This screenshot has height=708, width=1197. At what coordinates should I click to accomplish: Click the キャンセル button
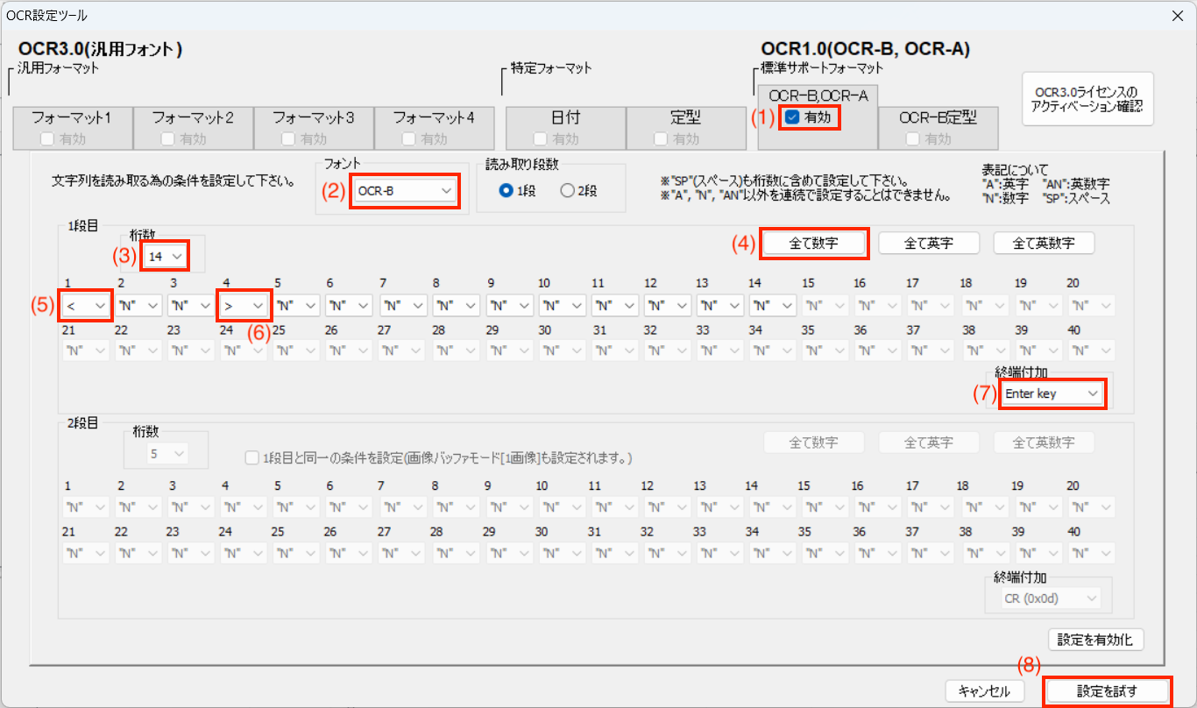pyautogui.click(x=985, y=690)
